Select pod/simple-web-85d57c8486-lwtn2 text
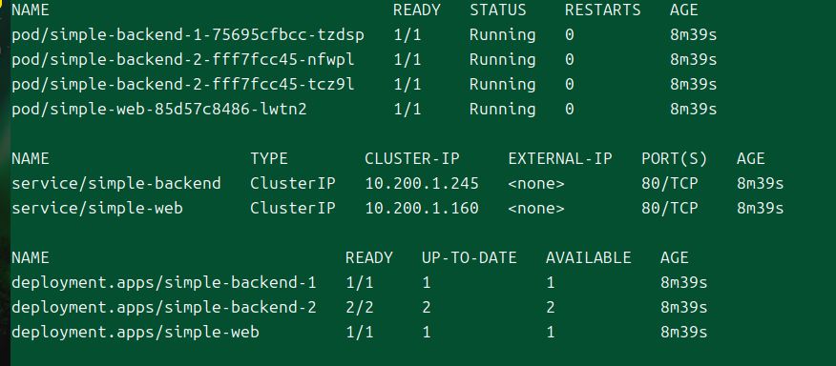 tap(158, 110)
